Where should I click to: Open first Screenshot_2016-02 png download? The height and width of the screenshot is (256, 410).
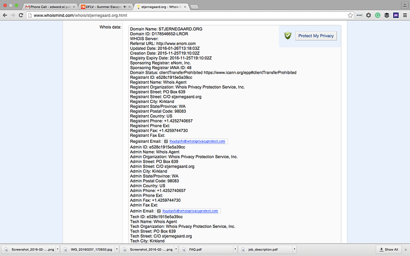pos(29,249)
